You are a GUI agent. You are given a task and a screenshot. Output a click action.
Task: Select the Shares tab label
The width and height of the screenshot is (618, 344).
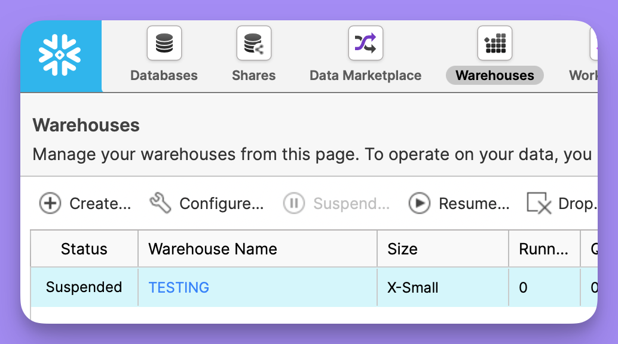tap(254, 75)
